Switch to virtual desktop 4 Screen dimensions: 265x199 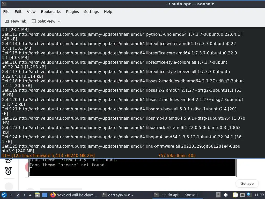tap(30, 195)
